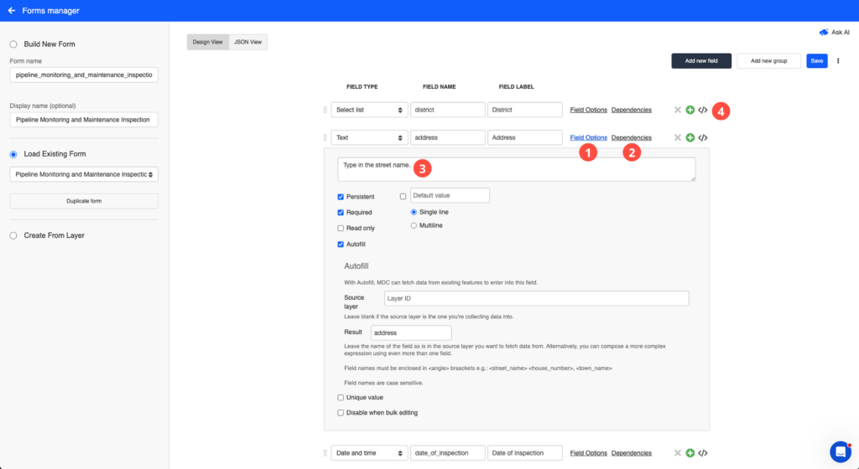Select the Load Existing Form option
The height and width of the screenshot is (469, 859).
click(x=13, y=154)
